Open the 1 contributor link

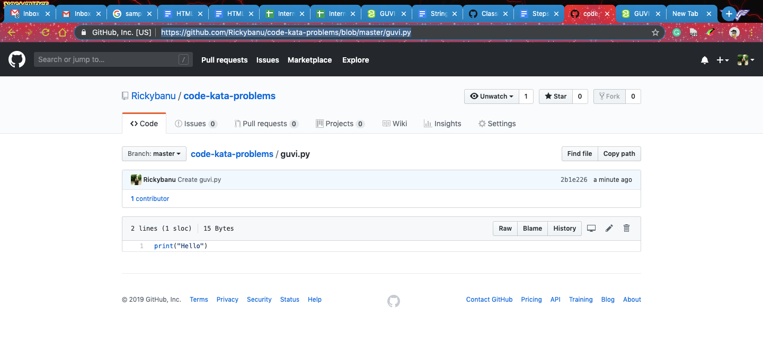(150, 198)
